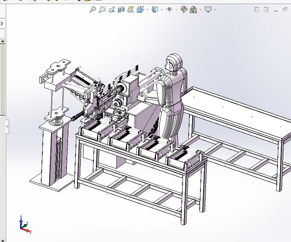Expand the Hide/Show Items dropdown arrow
Viewport: 291px width, 242px height.
(x=176, y=9)
